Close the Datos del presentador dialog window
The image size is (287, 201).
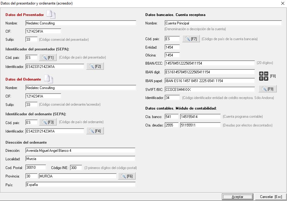point(282,3)
